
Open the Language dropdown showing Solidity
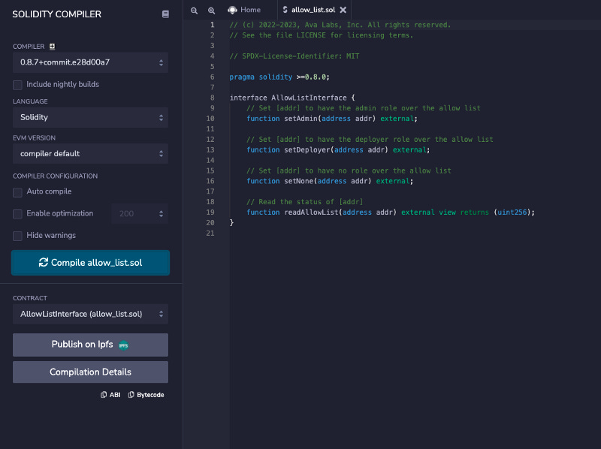click(90, 117)
